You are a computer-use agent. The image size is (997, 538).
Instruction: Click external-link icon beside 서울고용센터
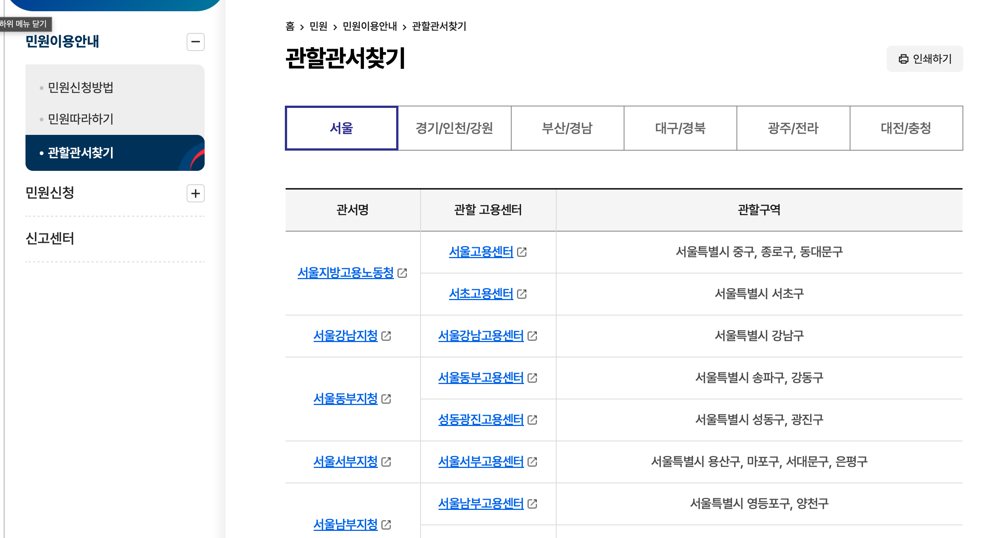pos(522,252)
